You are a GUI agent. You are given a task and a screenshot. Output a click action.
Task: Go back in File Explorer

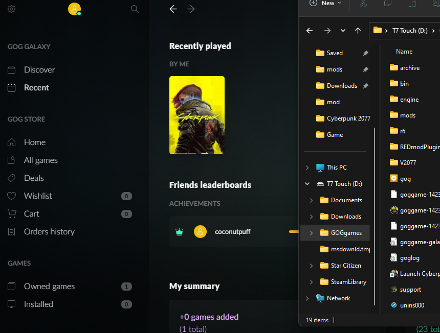tap(310, 31)
